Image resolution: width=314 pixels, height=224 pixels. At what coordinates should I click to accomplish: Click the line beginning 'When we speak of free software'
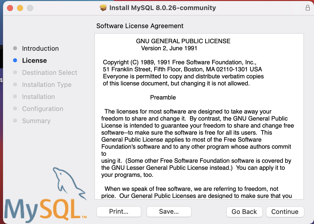[192, 189]
